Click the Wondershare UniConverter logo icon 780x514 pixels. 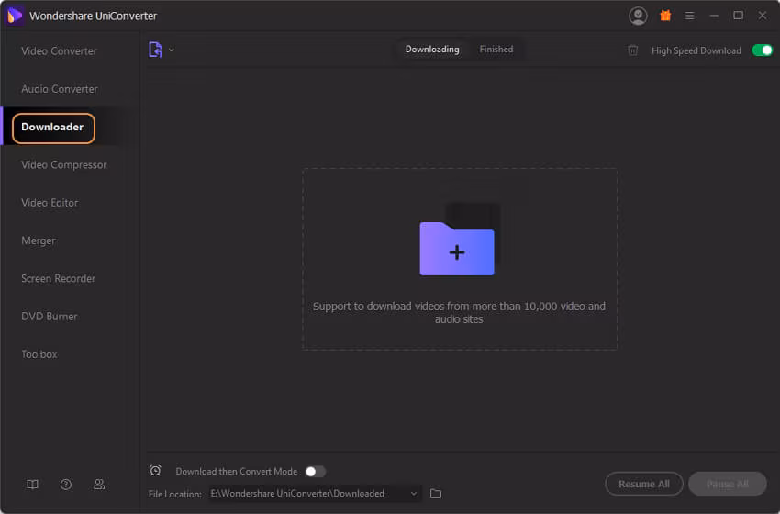pos(15,16)
